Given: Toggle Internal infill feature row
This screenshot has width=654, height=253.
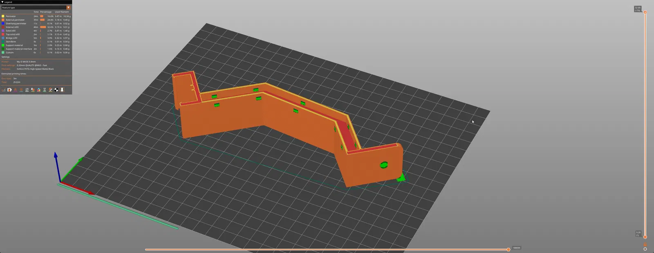Looking at the screenshot, I should 36,27.
